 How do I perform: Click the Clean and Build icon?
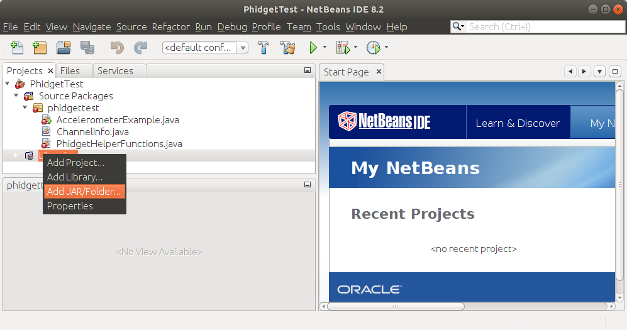[x=288, y=48]
